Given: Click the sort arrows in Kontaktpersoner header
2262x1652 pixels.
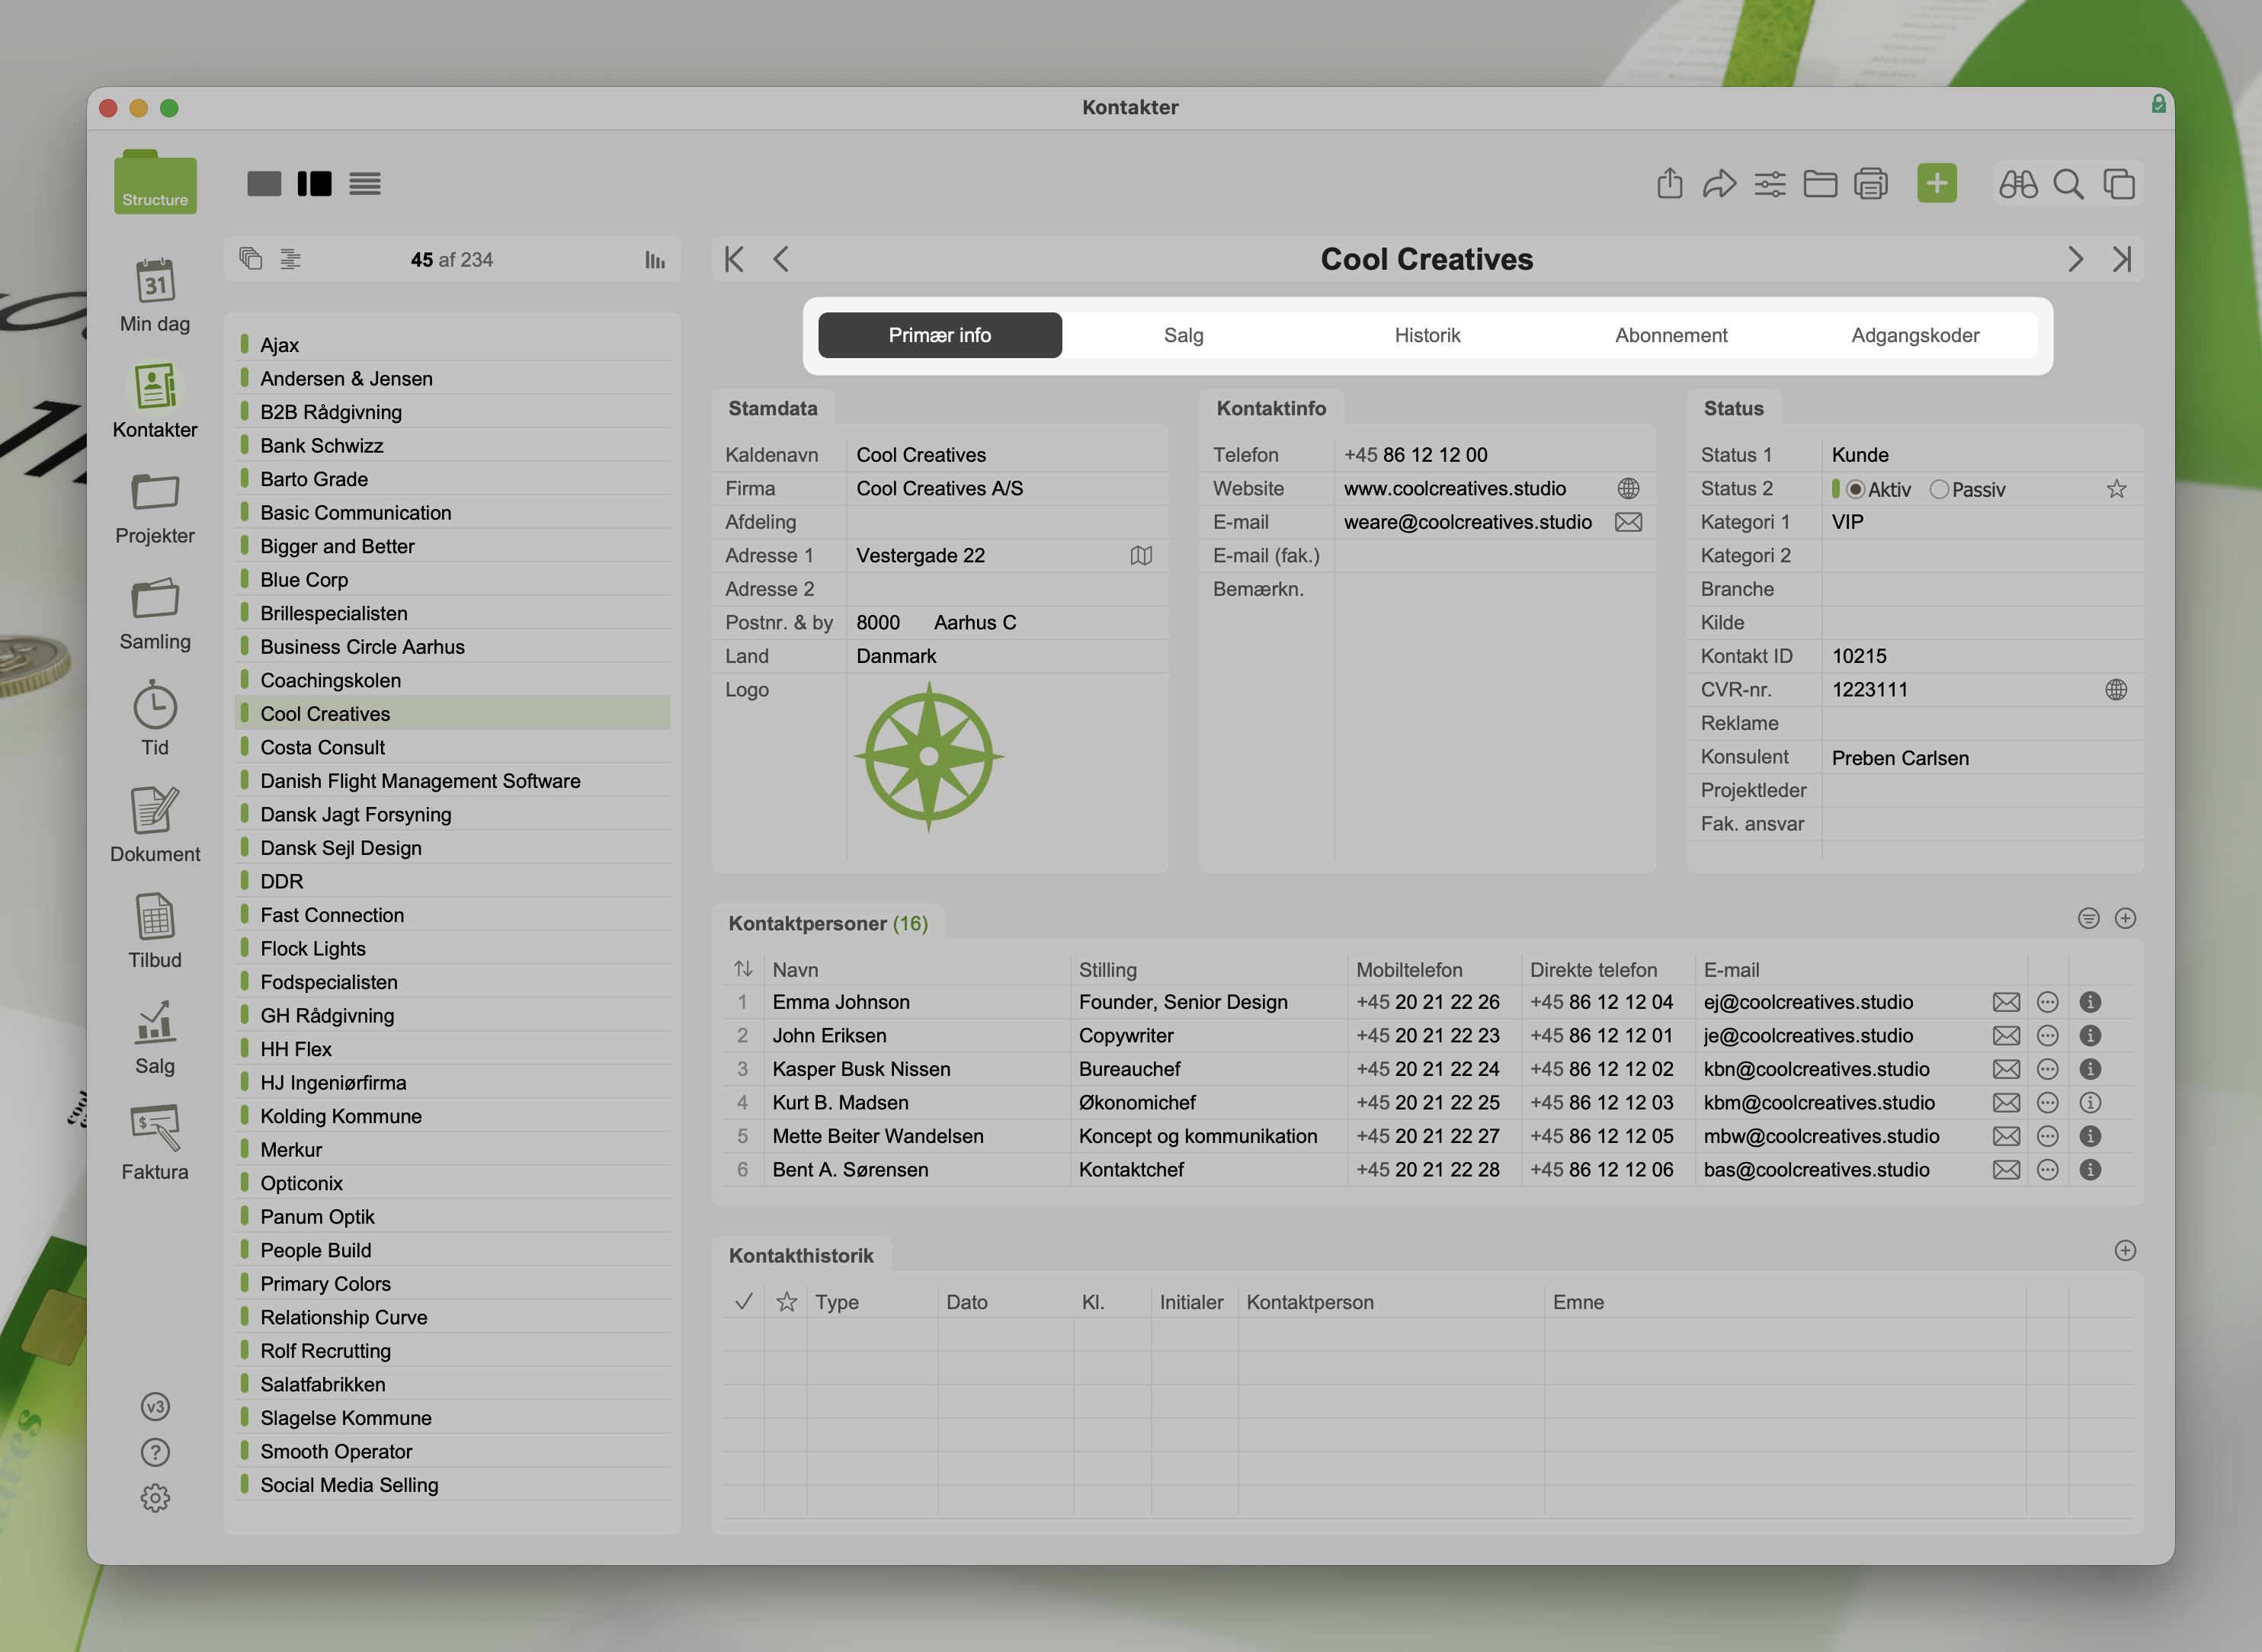Looking at the screenshot, I should 743,969.
